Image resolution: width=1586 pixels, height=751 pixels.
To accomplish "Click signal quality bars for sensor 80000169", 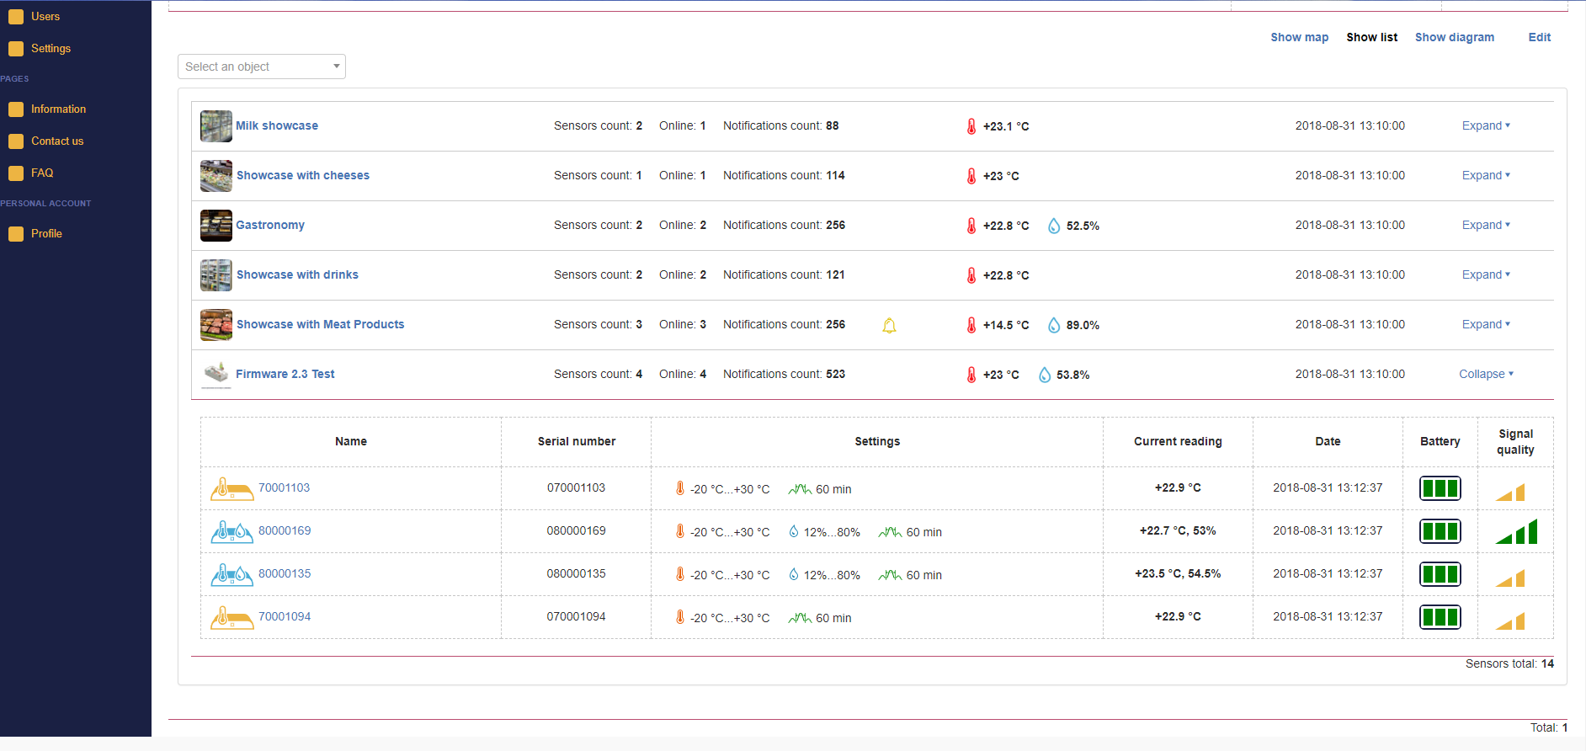I will coord(1516,531).
